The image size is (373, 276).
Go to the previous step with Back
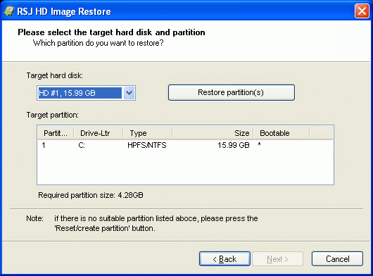pos(225,258)
